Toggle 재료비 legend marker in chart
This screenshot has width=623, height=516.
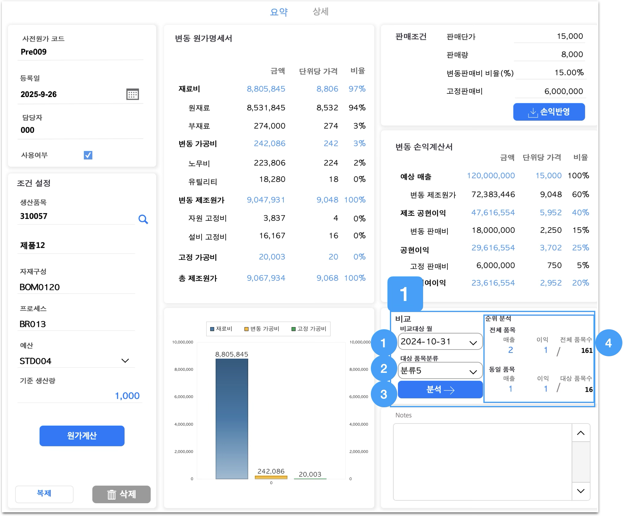coord(212,329)
